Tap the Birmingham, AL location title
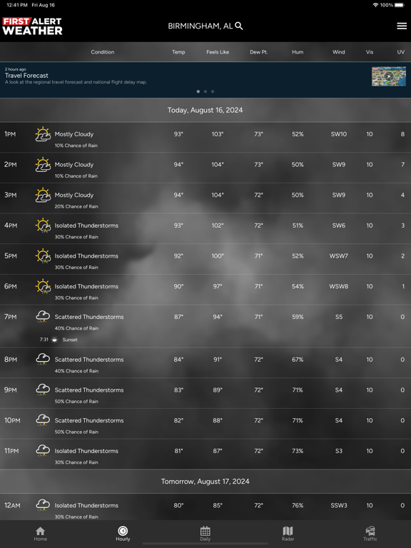This screenshot has width=411, height=548. (x=201, y=26)
